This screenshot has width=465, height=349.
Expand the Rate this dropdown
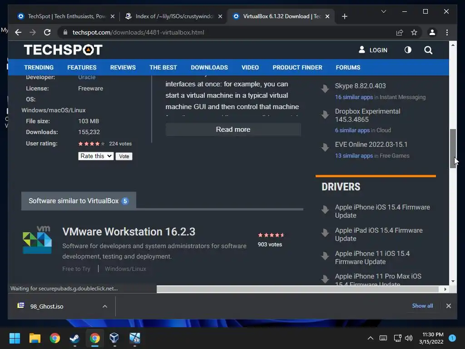tap(96, 156)
